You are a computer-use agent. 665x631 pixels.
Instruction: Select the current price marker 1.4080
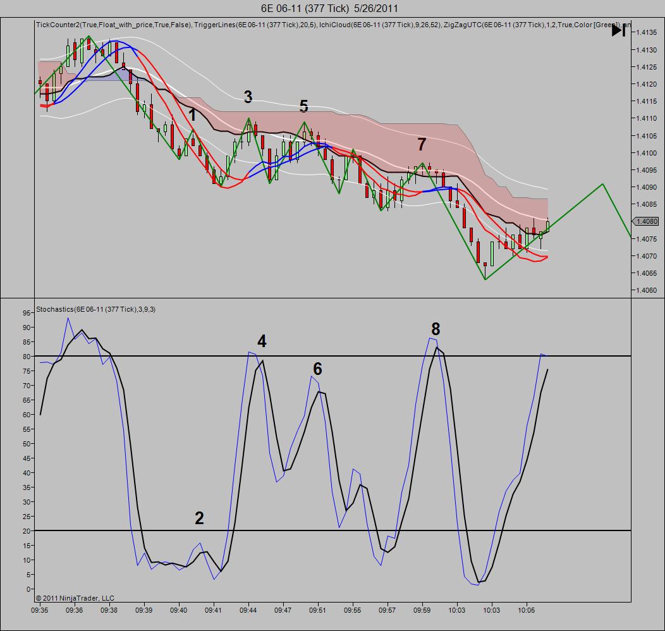pyautogui.click(x=645, y=221)
